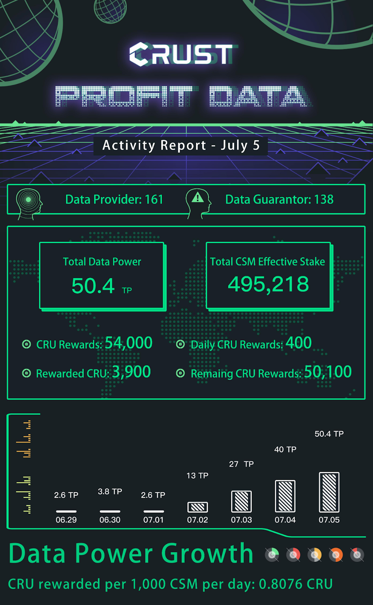The width and height of the screenshot is (373, 605).
Task: Click the yellow pie icon
Action: coord(314,555)
